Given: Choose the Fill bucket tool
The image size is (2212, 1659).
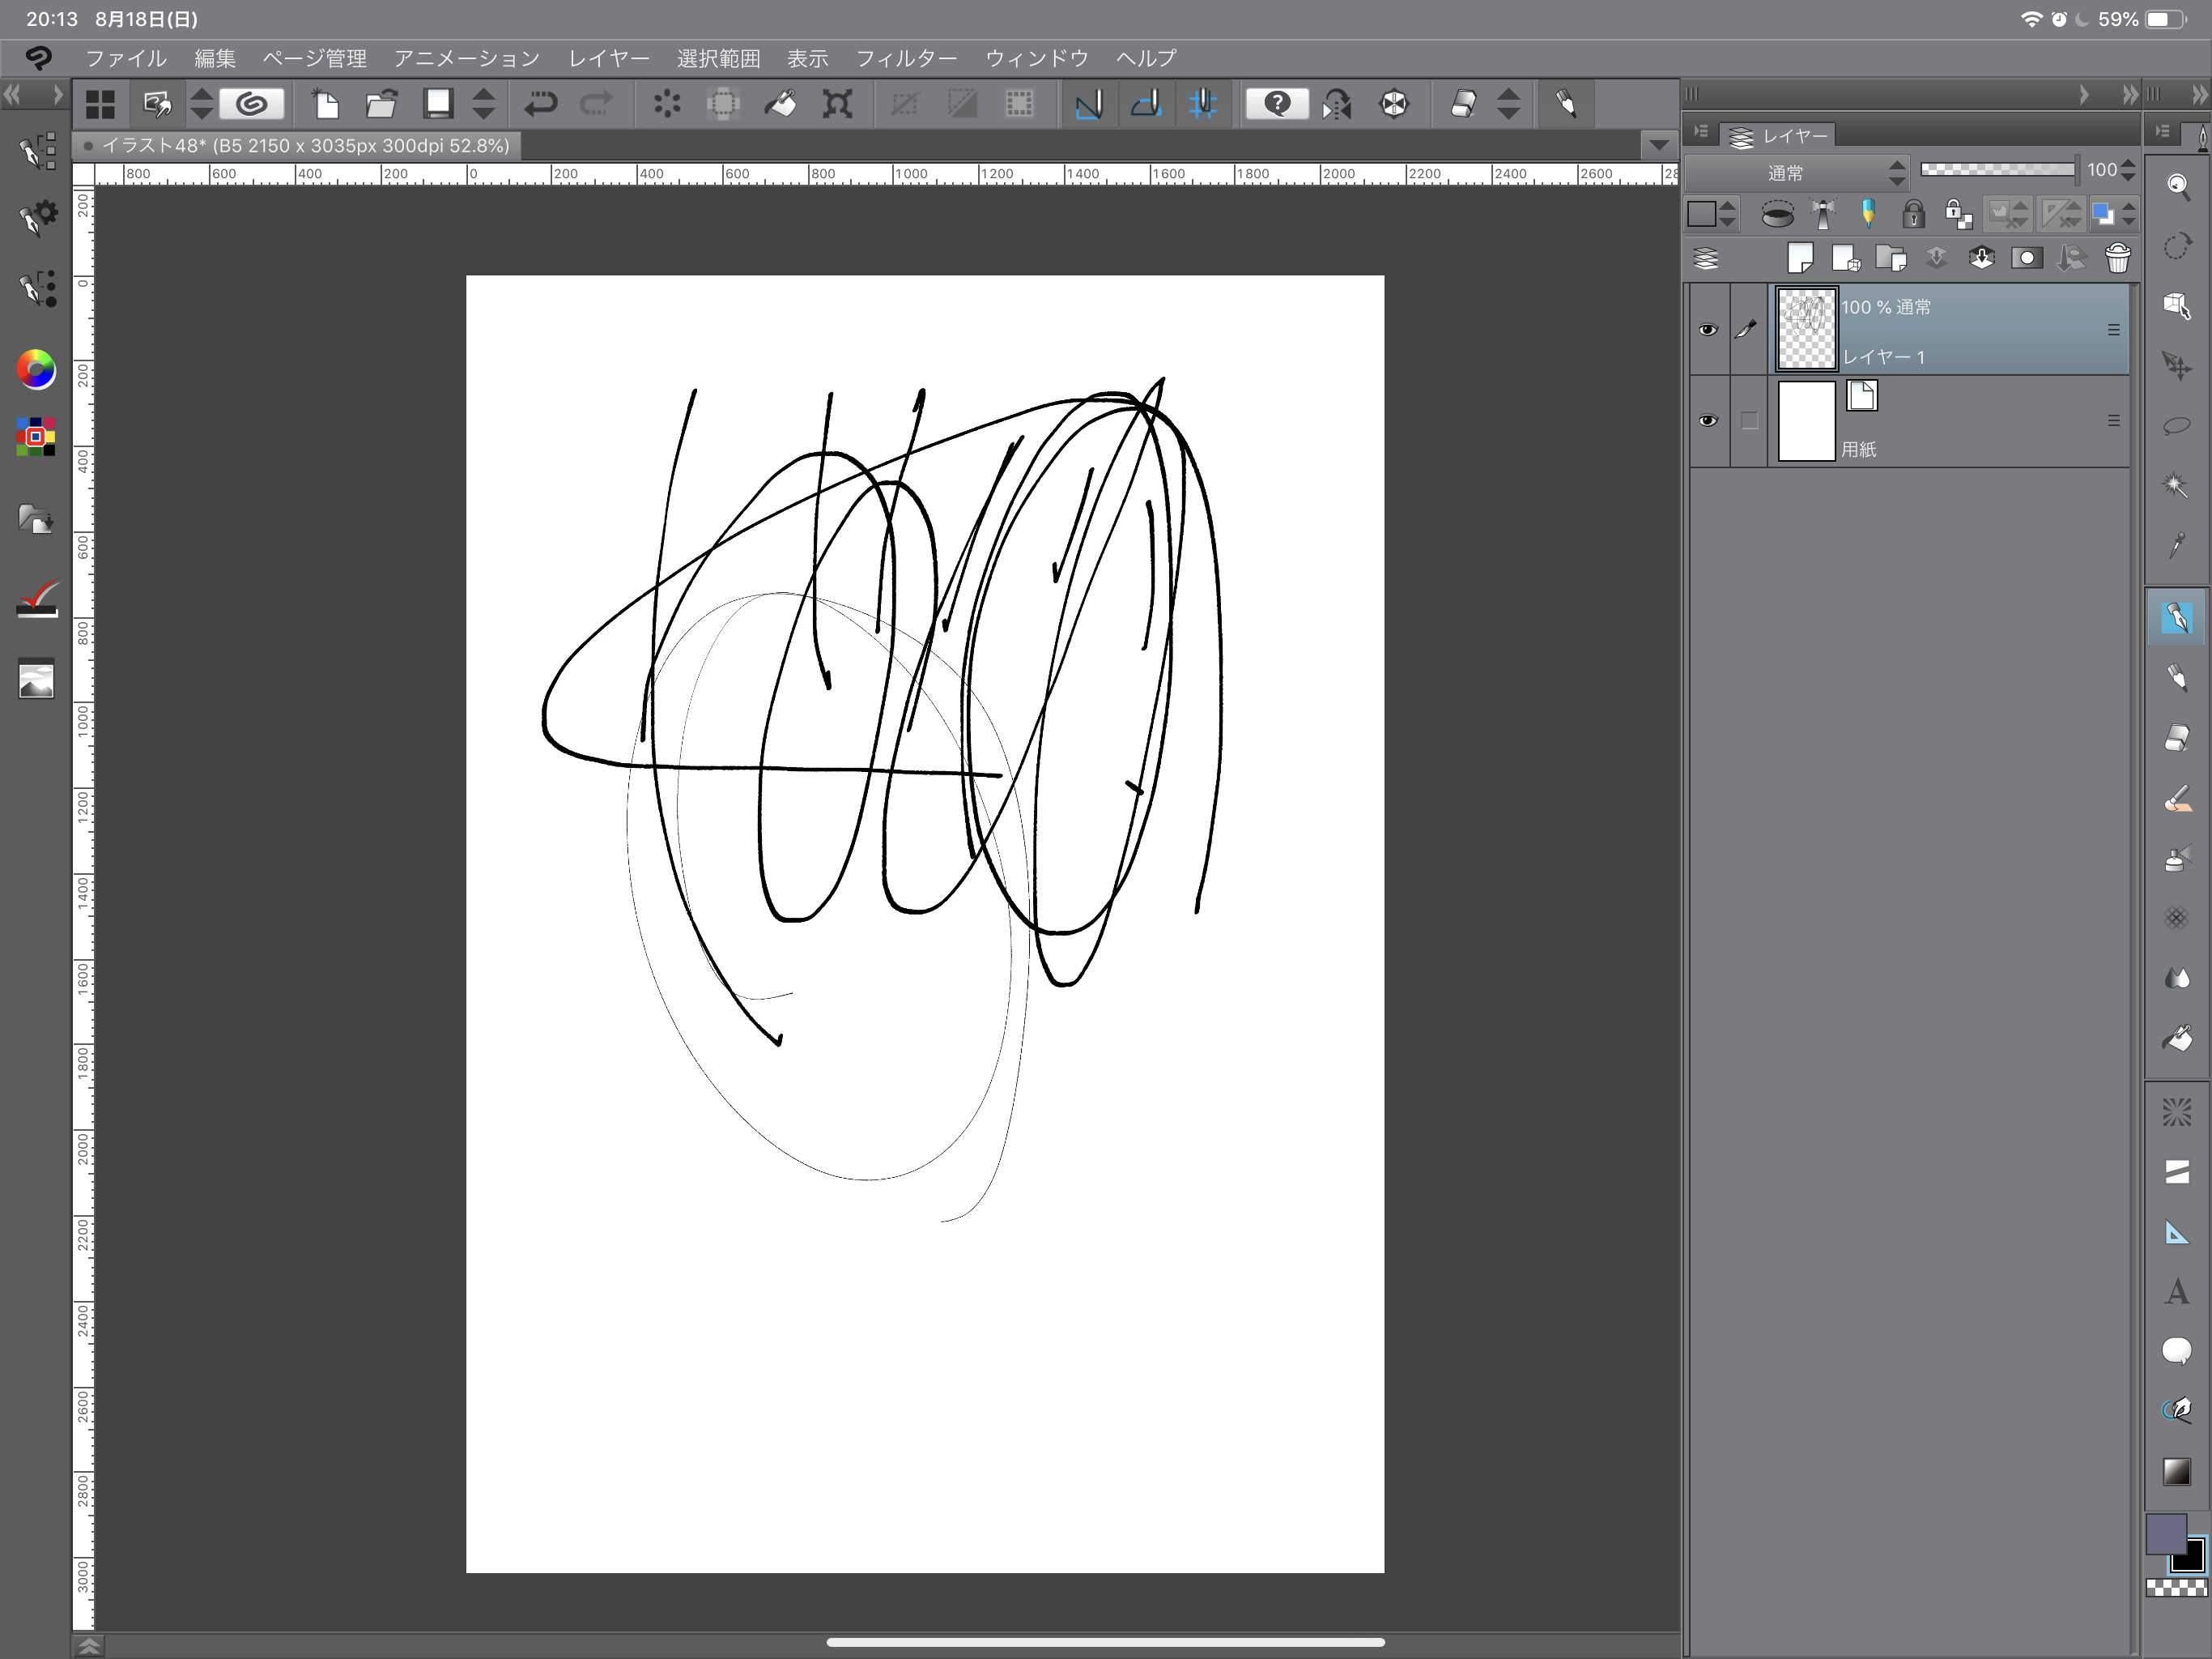Looking at the screenshot, I should 2176,1039.
